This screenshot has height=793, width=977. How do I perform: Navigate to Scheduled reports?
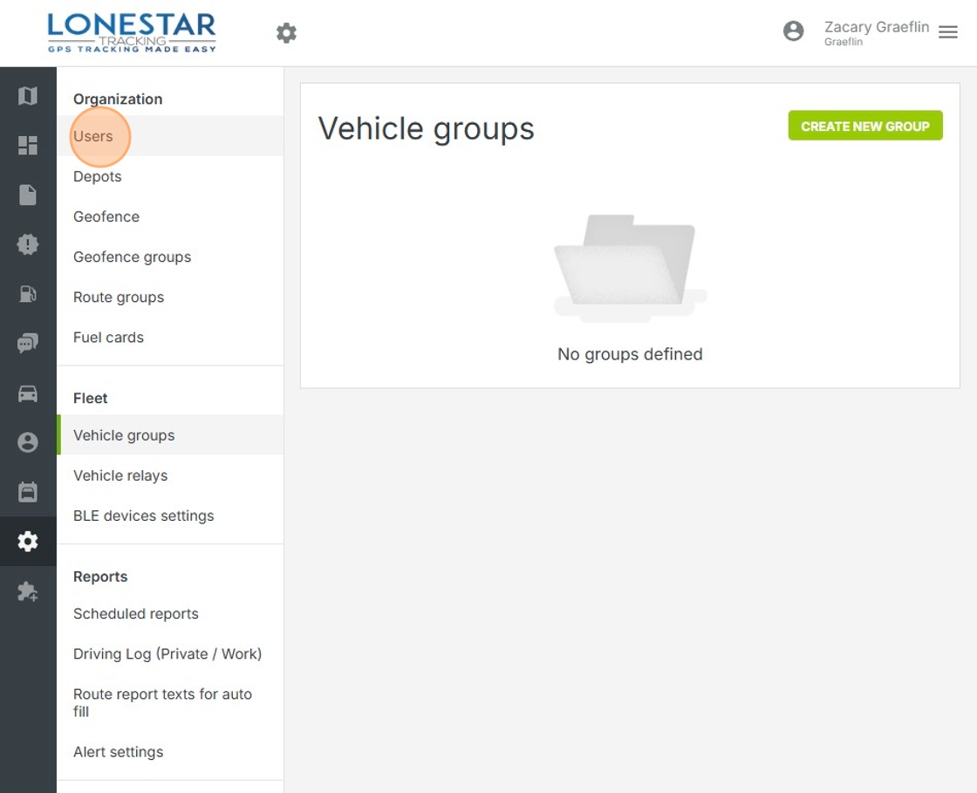coord(136,613)
